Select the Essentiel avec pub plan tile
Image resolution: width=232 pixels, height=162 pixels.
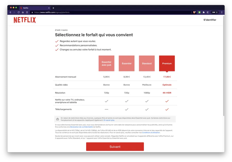click(x=106, y=63)
